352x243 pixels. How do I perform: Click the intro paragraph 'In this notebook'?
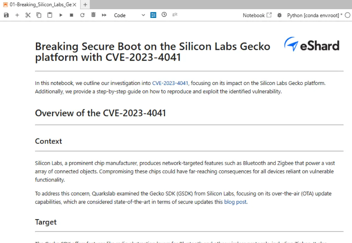180,87
